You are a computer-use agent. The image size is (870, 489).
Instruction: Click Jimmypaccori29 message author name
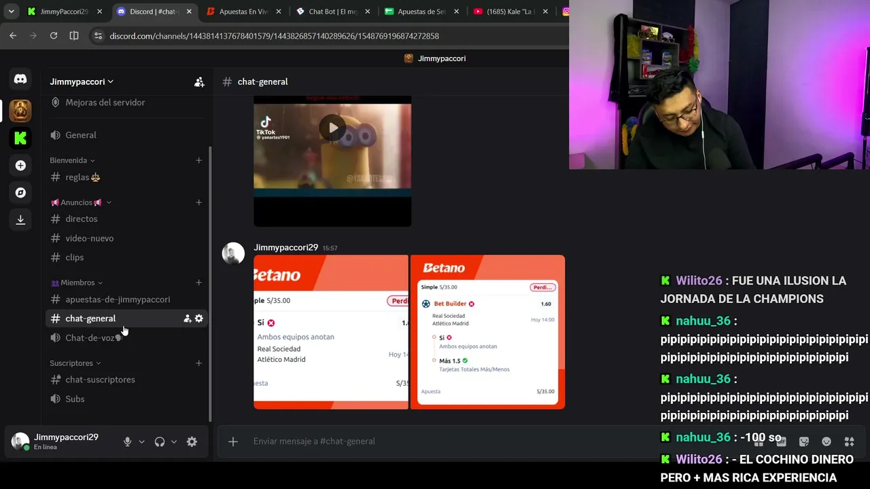(285, 248)
